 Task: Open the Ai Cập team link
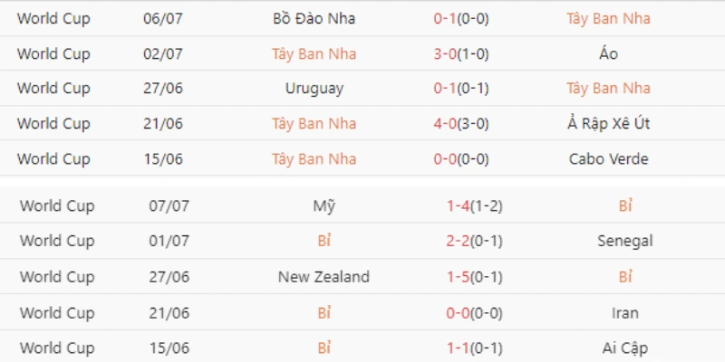point(625,348)
